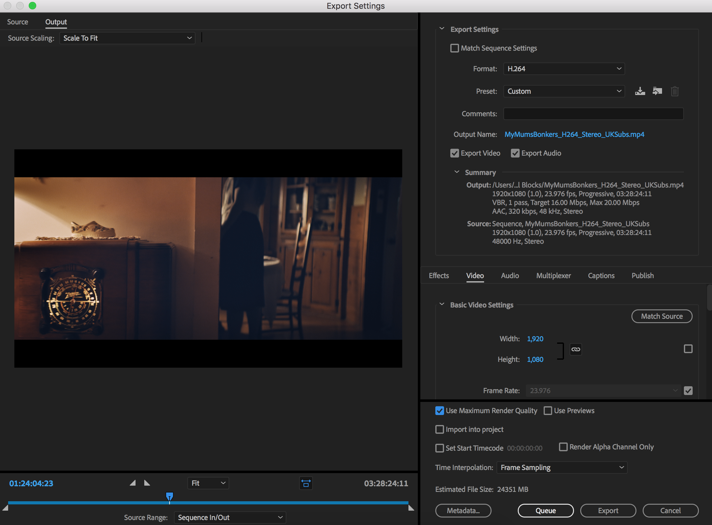Click the Cancel button
The width and height of the screenshot is (712, 525).
coord(670,510)
